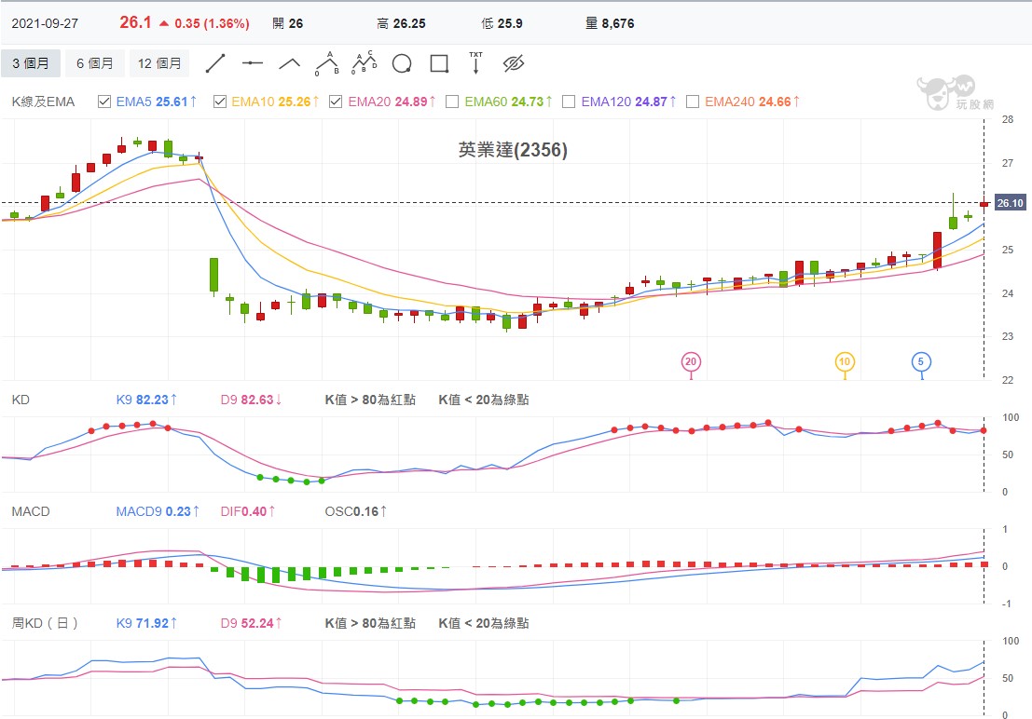The width and height of the screenshot is (1032, 719).
Task: Click the high price 高 26.25
Action: [401, 23]
